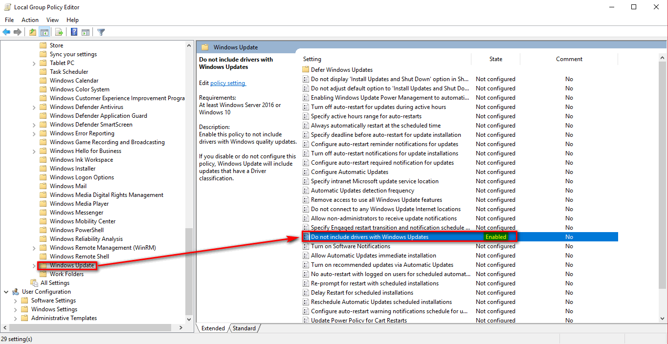Sort by the Comment column header
Screen dimensions: 668x344
point(569,59)
